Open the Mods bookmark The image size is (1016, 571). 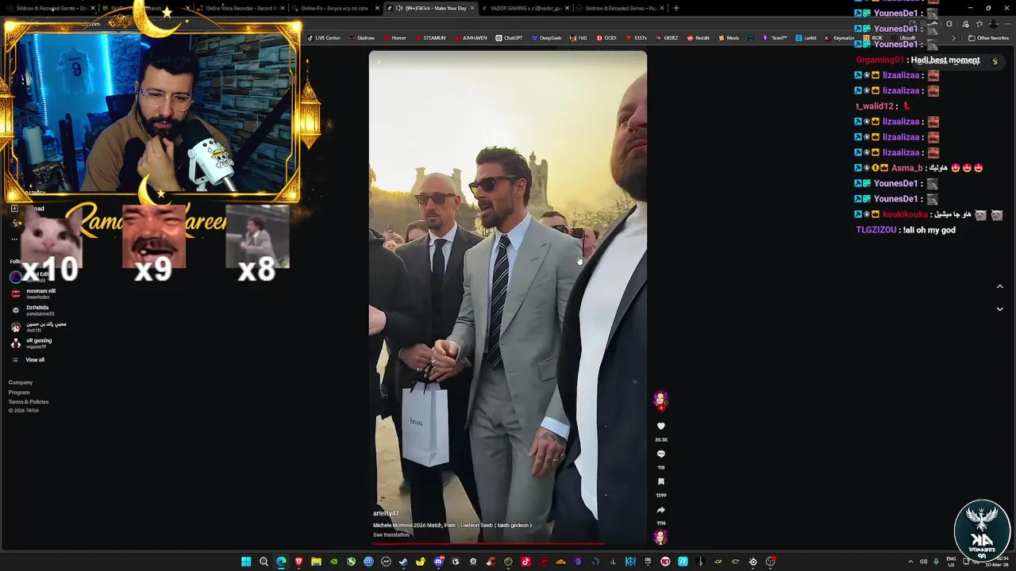(729, 38)
